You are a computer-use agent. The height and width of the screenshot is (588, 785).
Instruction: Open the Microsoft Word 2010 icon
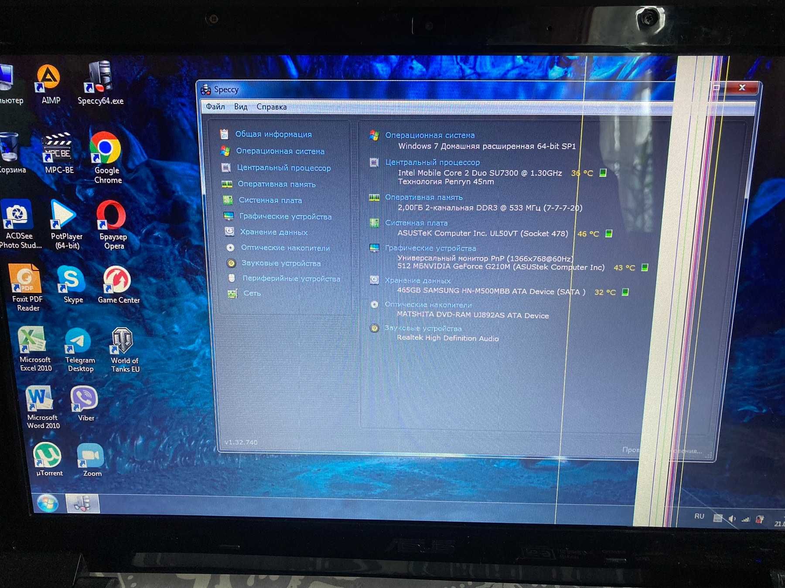(41, 408)
